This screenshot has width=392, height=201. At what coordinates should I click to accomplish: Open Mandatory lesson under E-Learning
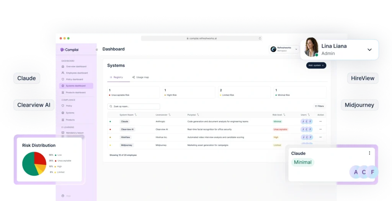(x=74, y=133)
